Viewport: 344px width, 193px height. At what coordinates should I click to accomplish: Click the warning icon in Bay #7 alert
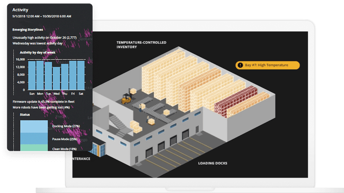pos(240,65)
